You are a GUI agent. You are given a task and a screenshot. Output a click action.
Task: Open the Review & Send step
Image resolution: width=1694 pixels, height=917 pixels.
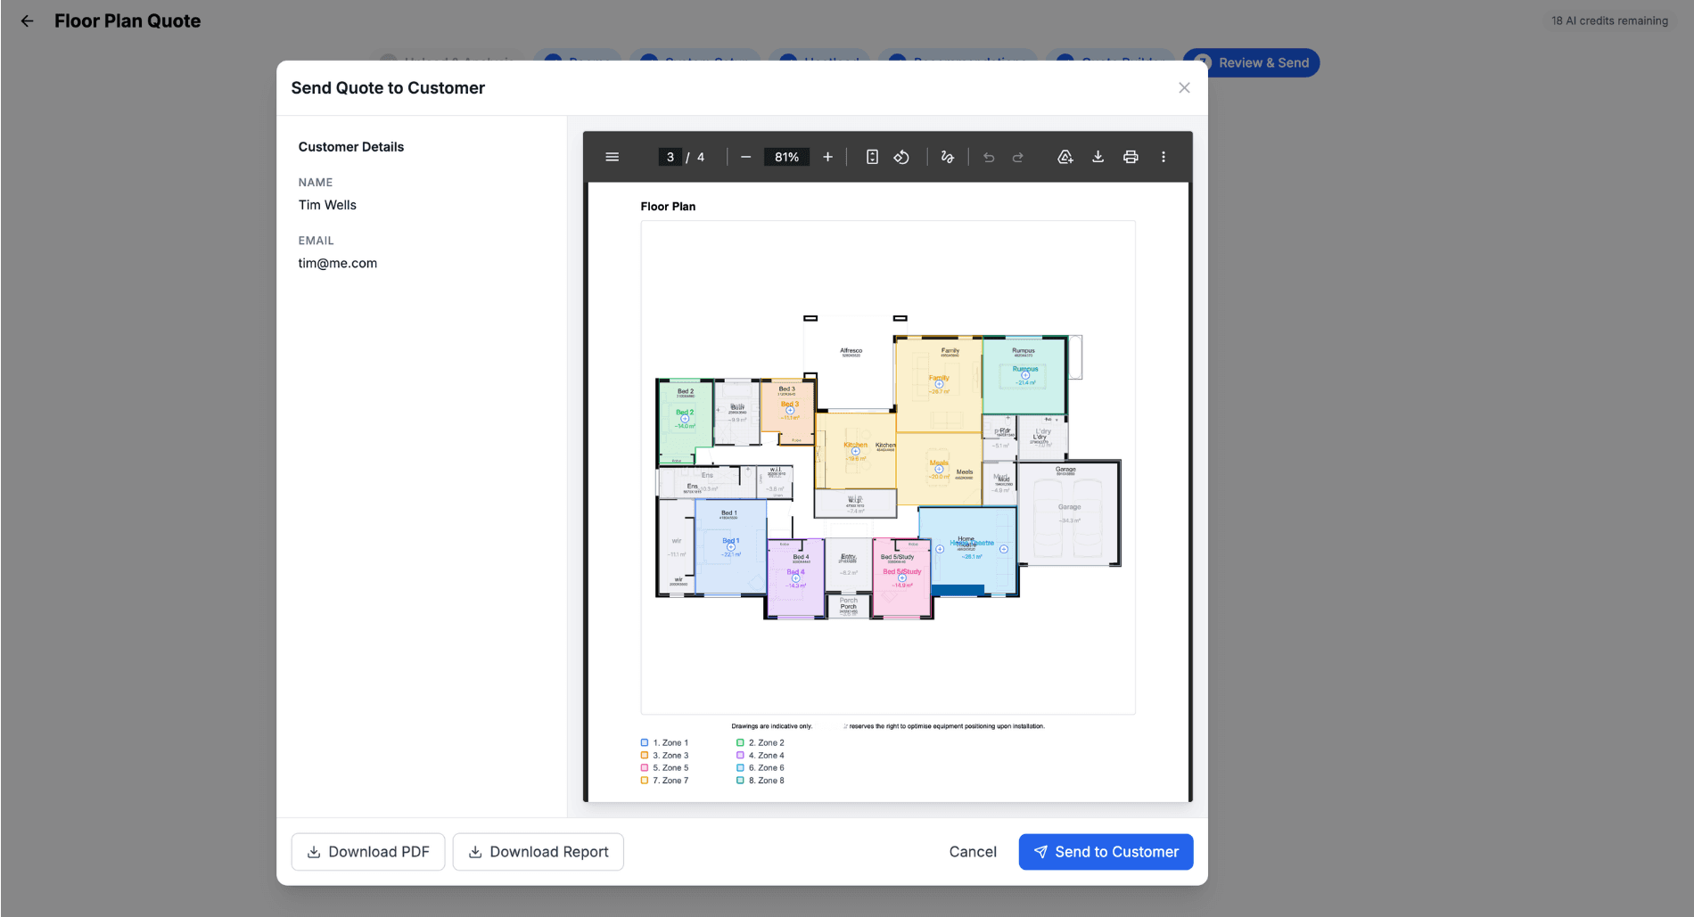(x=1251, y=62)
